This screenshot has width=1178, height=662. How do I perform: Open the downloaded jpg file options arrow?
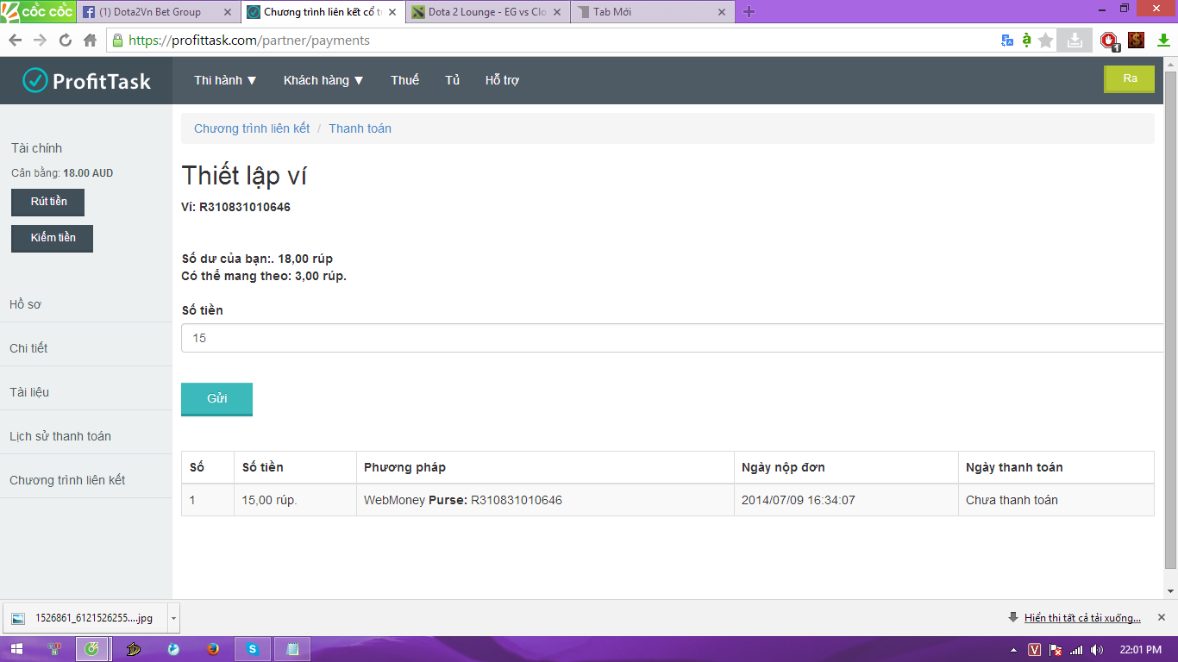click(173, 618)
